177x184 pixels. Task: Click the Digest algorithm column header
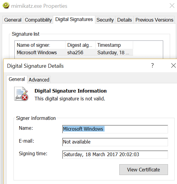point(80,45)
